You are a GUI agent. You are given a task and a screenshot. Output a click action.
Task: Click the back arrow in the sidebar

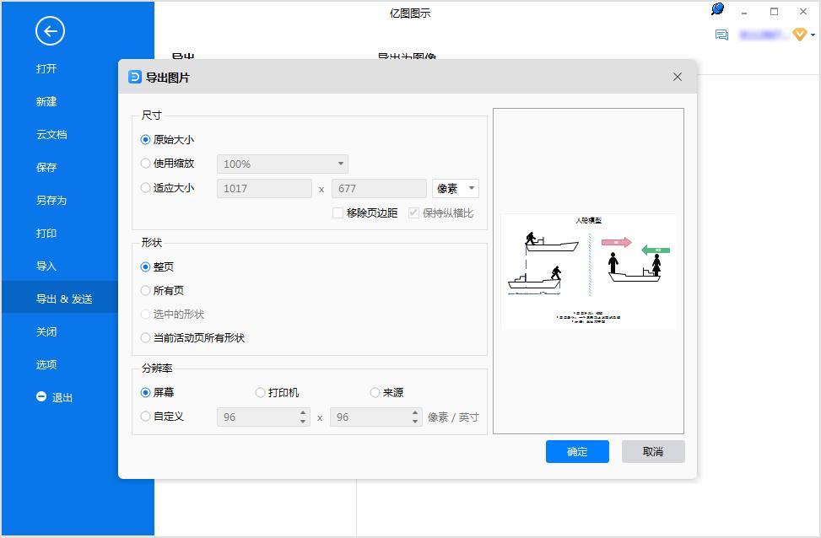tap(49, 30)
